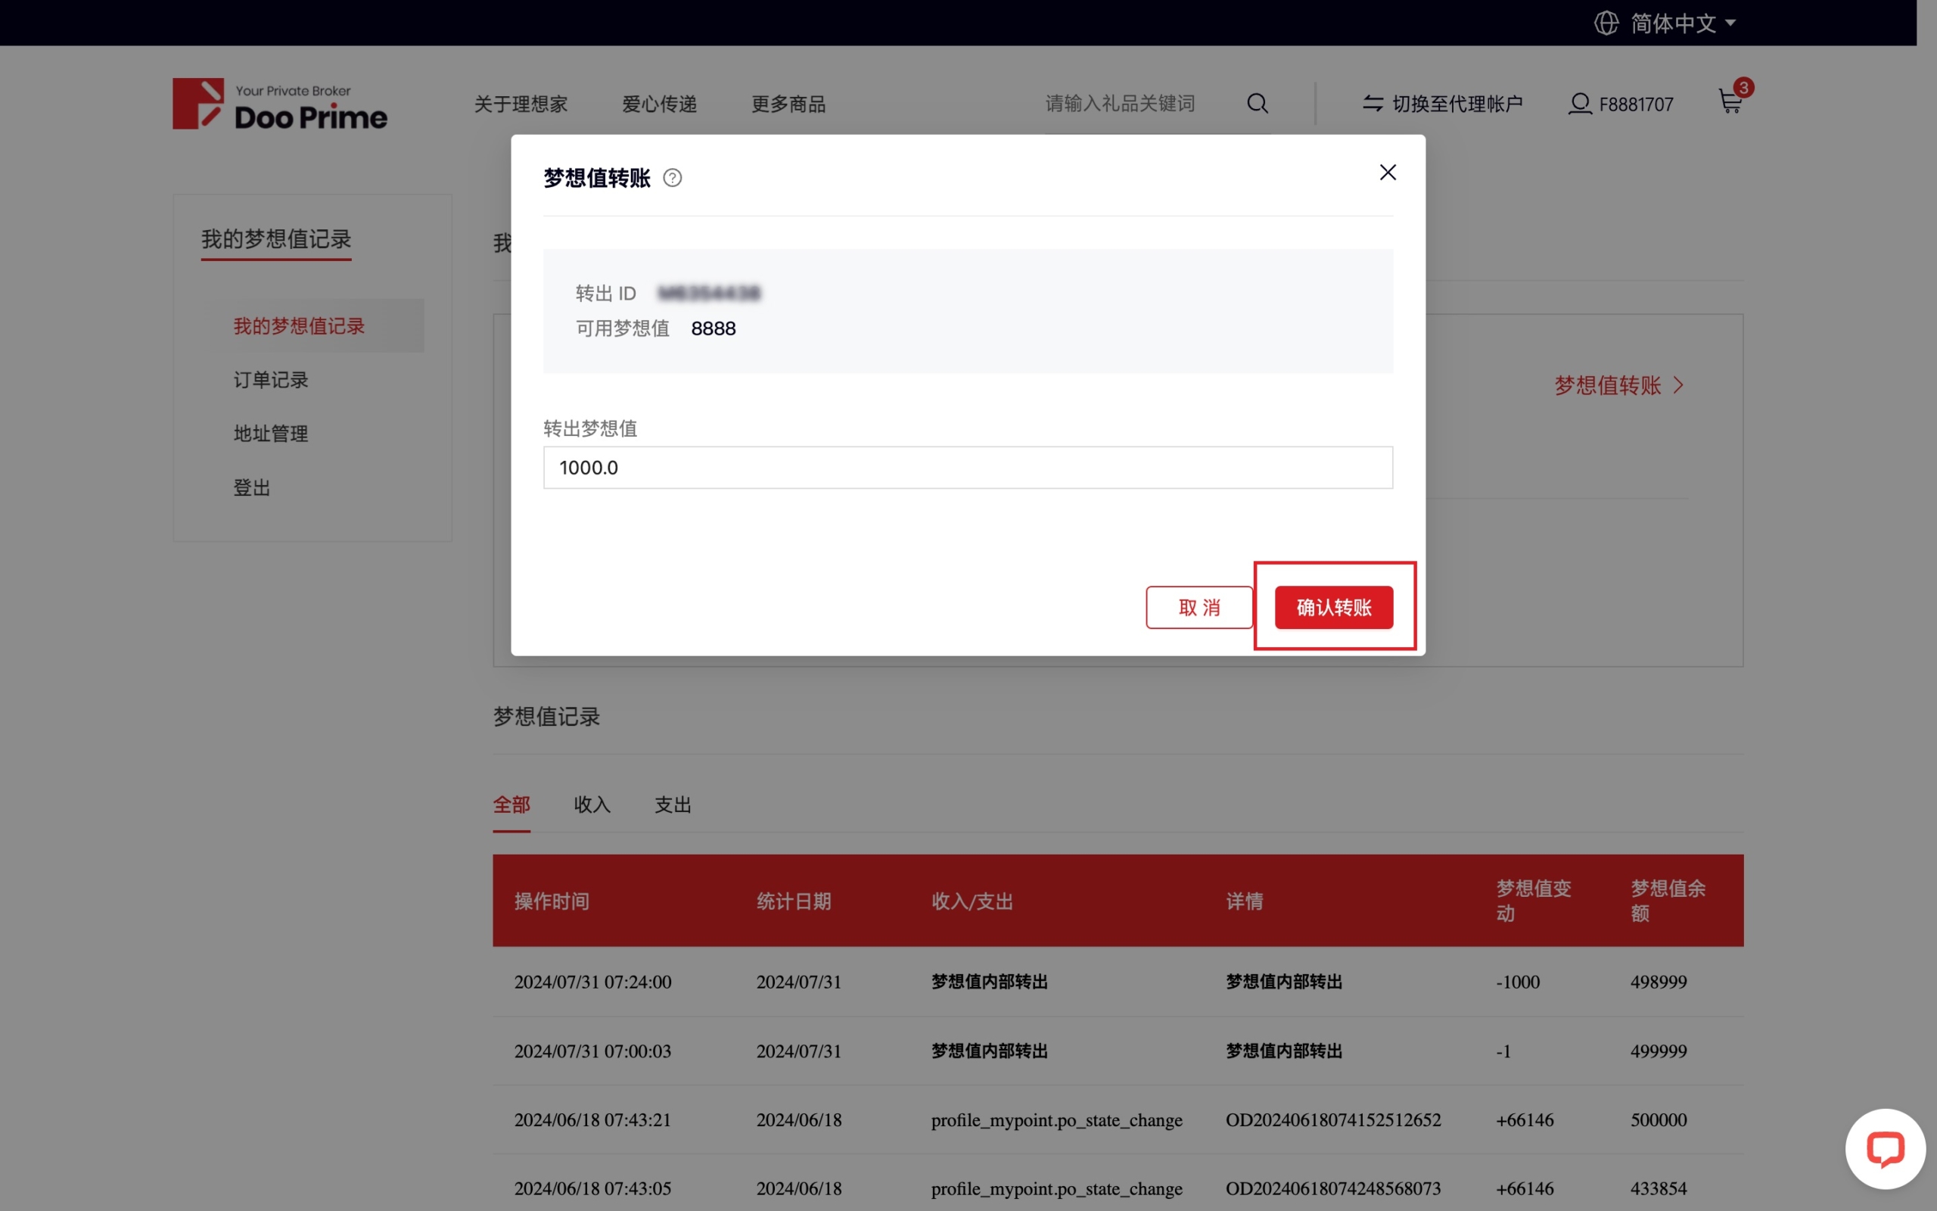1937x1211 pixels.
Task: Expand 梦想值转账 link chevron on right
Action: [x=1679, y=385]
